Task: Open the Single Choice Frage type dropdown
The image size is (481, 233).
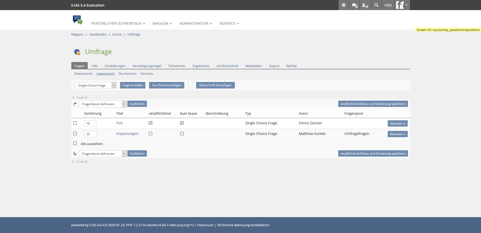Action: pyautogui.click(x=96, y=85)
